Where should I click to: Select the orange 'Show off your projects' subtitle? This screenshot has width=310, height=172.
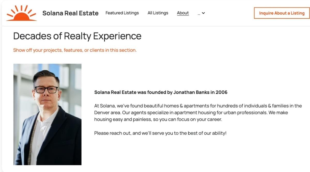75,50
